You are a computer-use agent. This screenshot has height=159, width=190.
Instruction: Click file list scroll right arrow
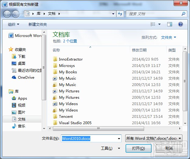tap(180, 128)
